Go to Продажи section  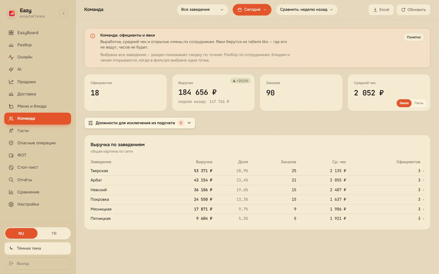tap(38, 82)
